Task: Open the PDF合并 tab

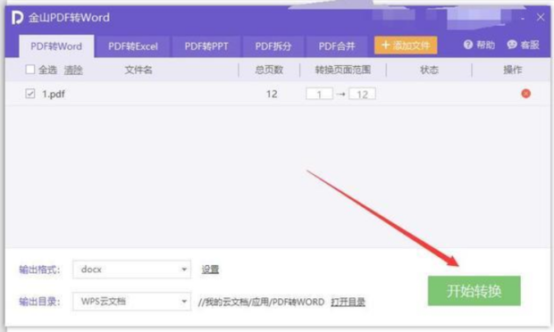Action: 337,46
